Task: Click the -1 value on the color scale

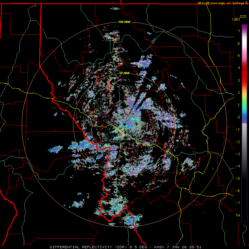Action: tap(238, 129)
